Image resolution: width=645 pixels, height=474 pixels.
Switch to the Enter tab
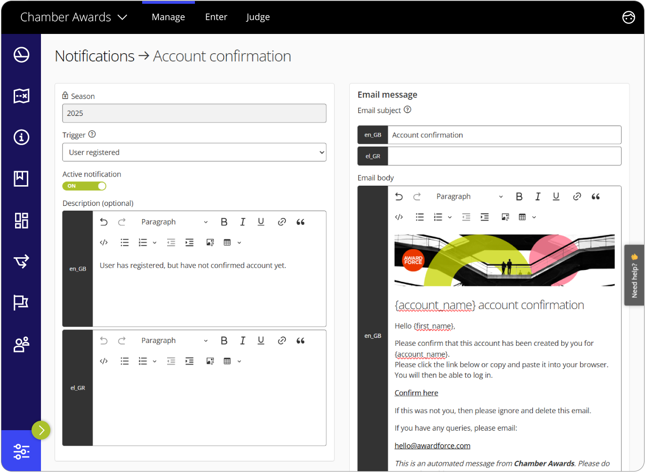(x=216, y=17)
